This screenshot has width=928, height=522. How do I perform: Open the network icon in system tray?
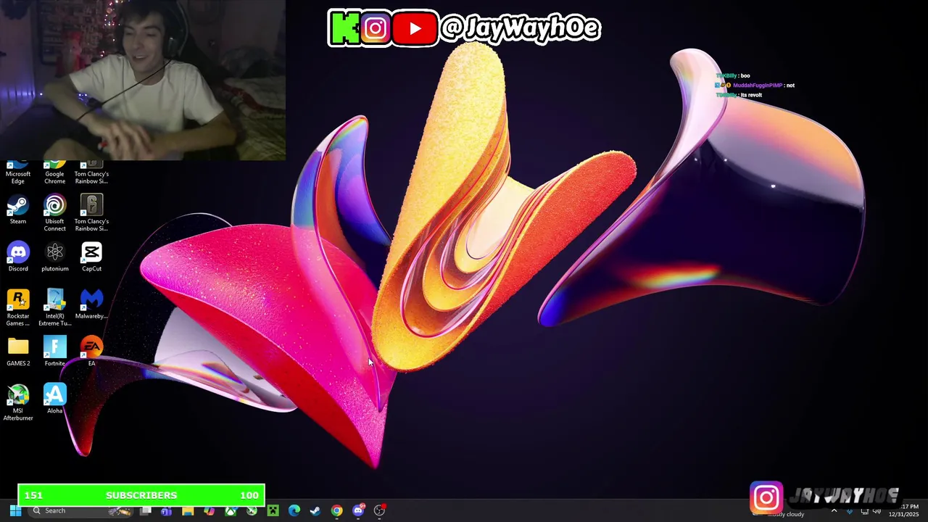(x=865, y=511)
